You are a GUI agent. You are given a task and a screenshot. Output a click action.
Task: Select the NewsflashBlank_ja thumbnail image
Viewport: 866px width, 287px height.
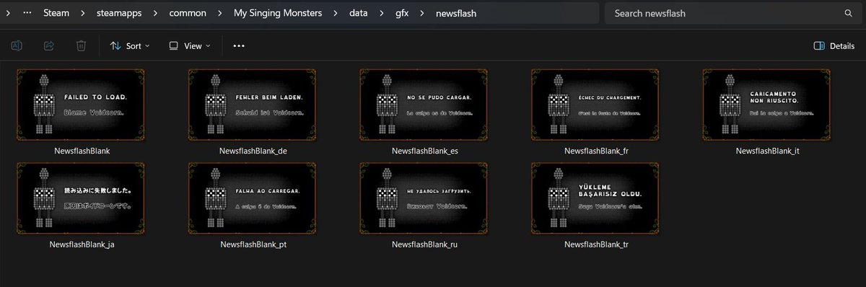[x=81, y=198]
